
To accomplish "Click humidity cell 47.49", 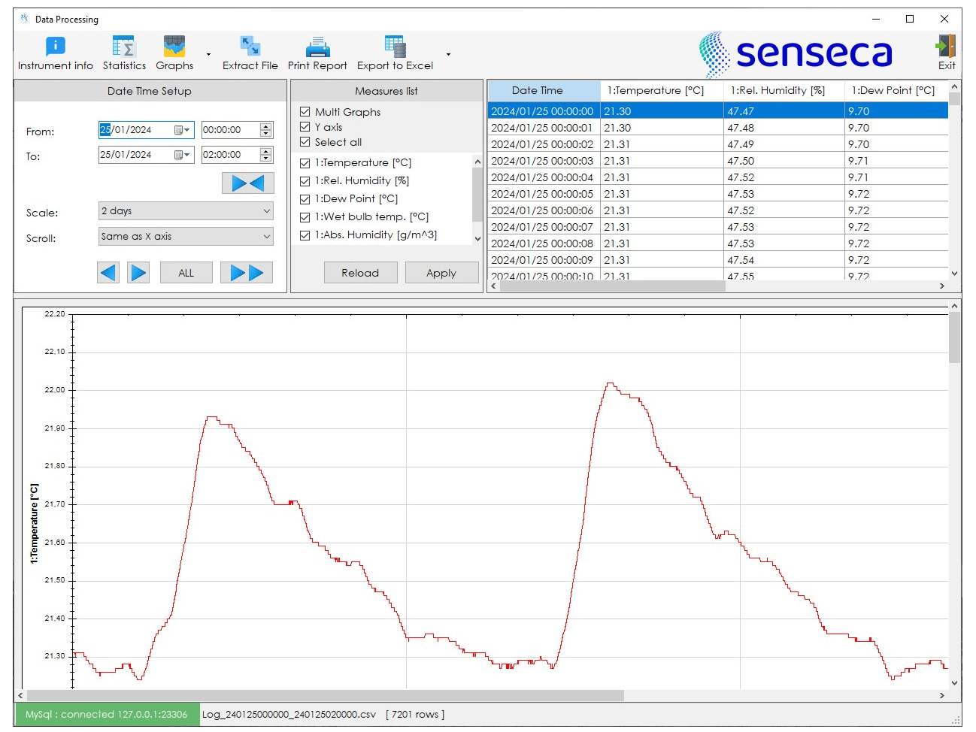I will [784, 144].
